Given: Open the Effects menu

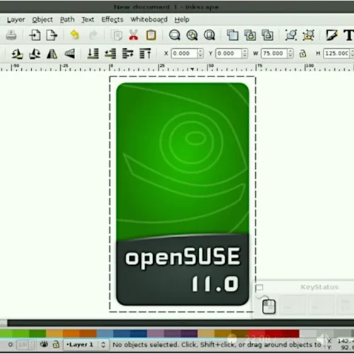Looking at the screenshot, I should click(x=113, y=20).
